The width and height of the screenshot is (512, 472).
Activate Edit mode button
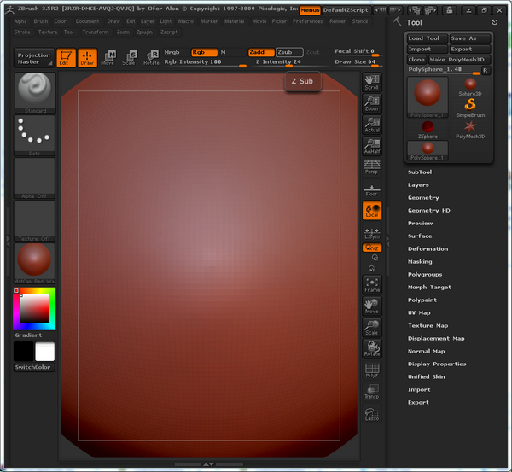66,58
